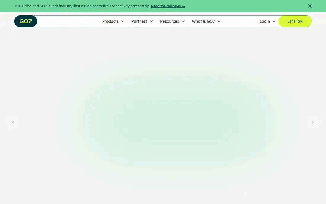Follow the Read the full news link

coord(168,6)
